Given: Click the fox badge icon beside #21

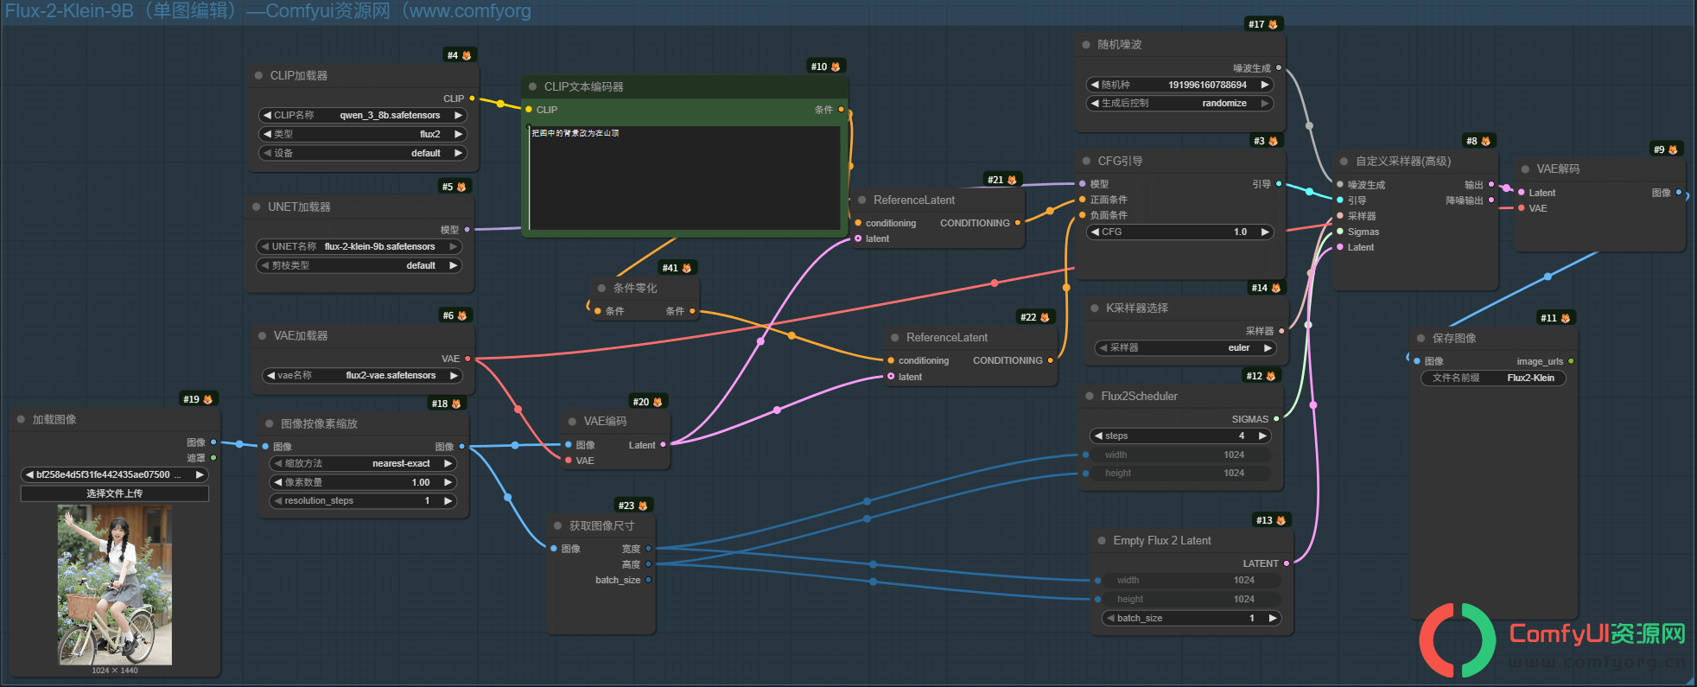Looking at the screenshot, I should click(1012, 180).
